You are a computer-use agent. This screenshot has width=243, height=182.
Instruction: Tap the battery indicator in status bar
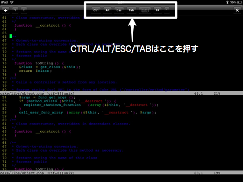click(x=240, y=2)
